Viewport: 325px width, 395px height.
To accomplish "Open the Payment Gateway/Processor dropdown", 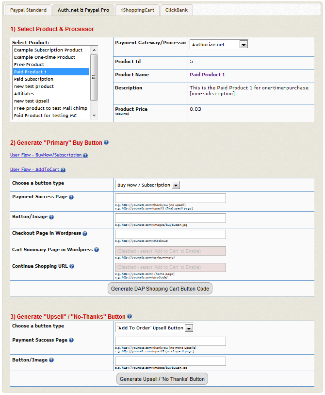I will click(244, 44).
